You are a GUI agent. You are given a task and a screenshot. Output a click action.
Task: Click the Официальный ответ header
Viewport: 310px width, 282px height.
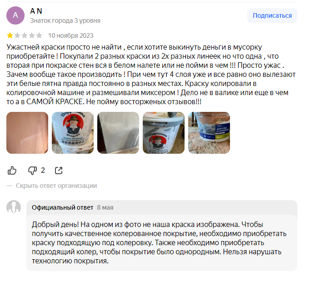(62, 207)
